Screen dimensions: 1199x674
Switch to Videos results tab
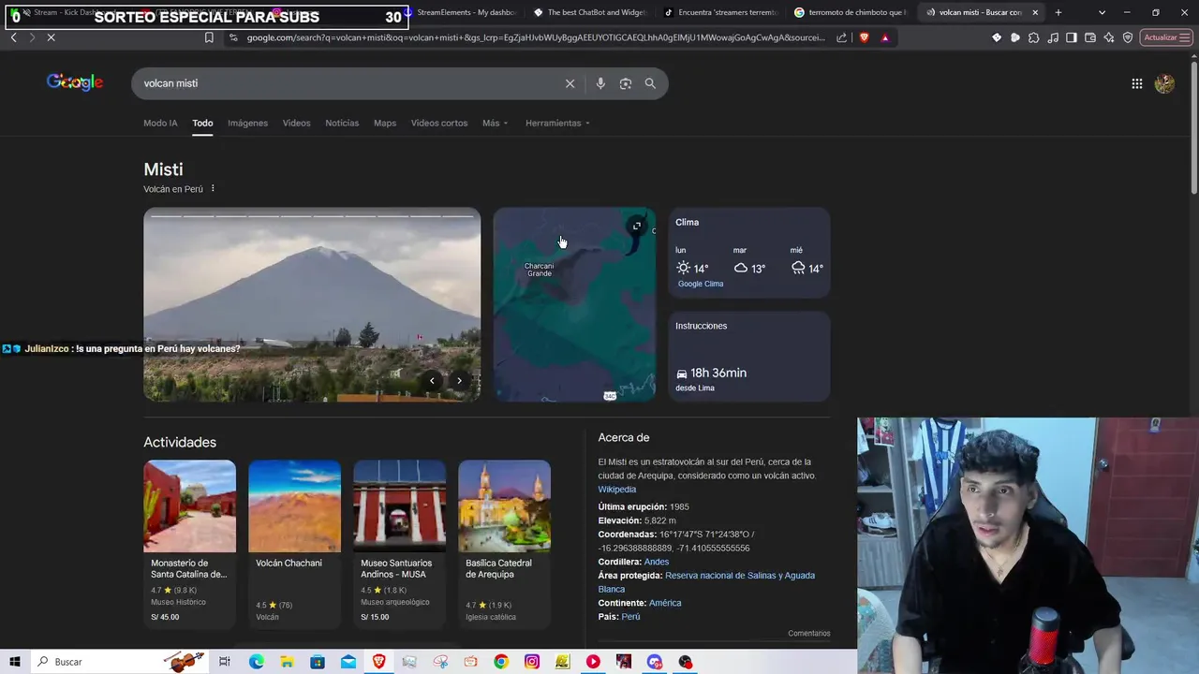point(296,123)
